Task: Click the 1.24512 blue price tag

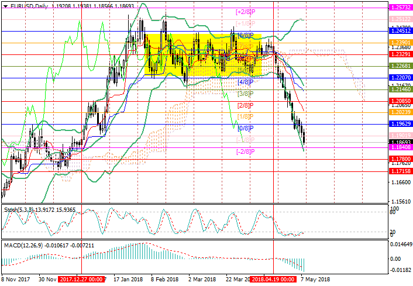Action: pyautogui.click(x=401, y=31)
